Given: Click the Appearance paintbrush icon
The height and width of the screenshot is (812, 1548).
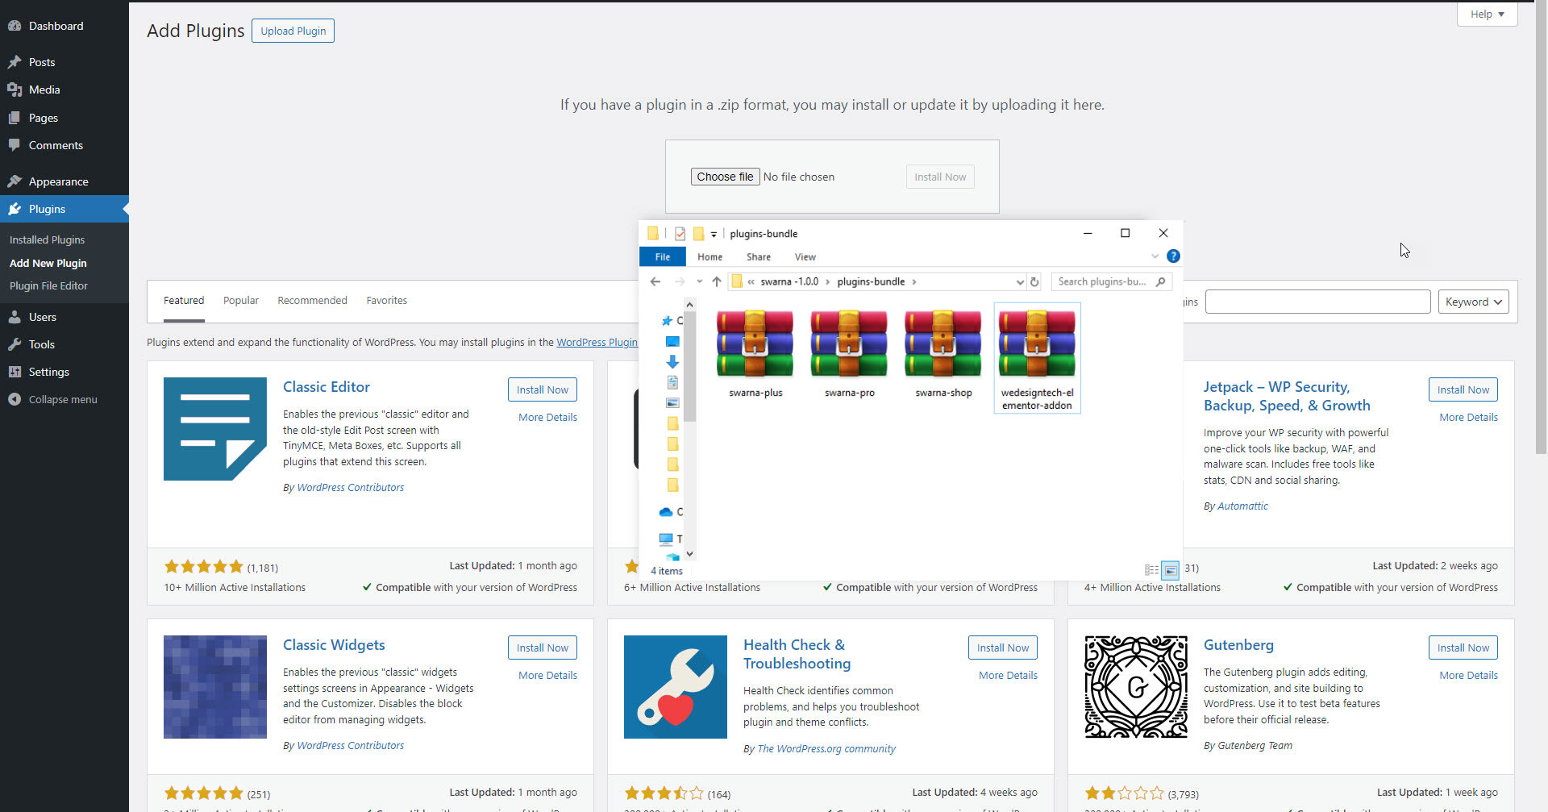Looking at the screenshot, I should (x=15, y=181).
